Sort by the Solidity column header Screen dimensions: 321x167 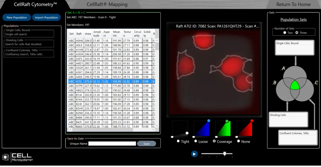pos(147,34)
